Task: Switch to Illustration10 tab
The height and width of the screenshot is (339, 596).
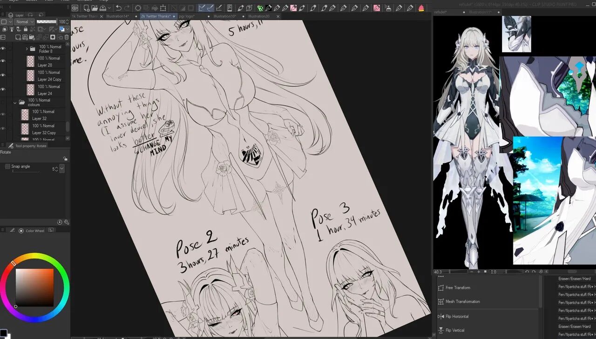Action: (x=225, y=16)
